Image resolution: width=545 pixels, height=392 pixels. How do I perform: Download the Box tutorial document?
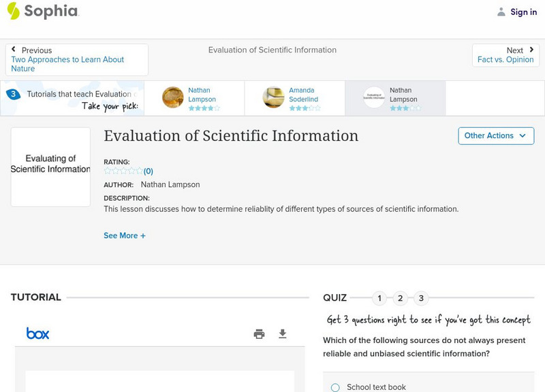[283, 333]
